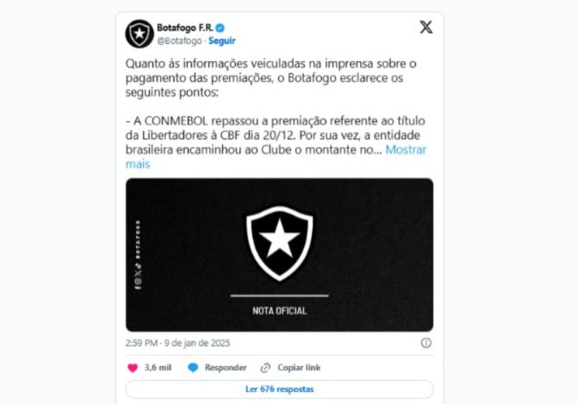Open Ler 676 respostas
This screenshot has width=577, height=404.
[x=279, y=389]
